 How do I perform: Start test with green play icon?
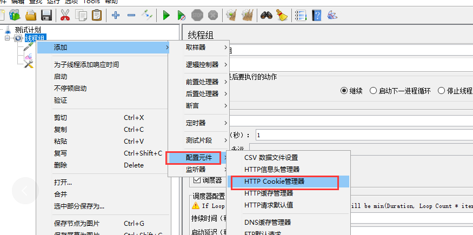point(166,15)
